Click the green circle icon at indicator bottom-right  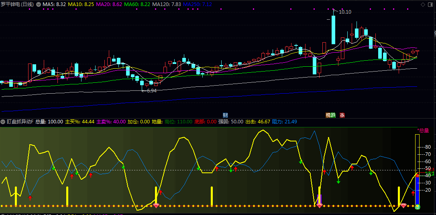(418, 207)
